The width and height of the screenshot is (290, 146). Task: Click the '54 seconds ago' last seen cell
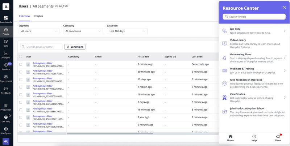(200, 64)
